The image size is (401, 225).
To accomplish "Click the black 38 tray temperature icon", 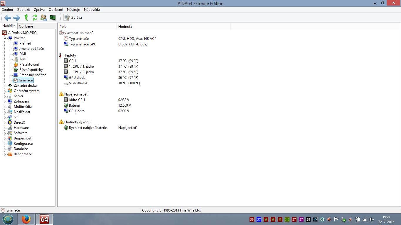I will click(308, 219).
